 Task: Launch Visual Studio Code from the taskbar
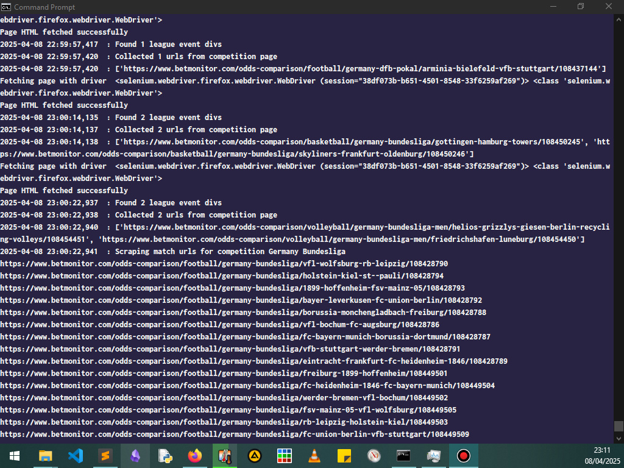pos(76,455)
